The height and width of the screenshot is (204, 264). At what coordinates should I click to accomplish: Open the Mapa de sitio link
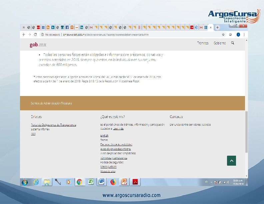[x=108, y=171]
